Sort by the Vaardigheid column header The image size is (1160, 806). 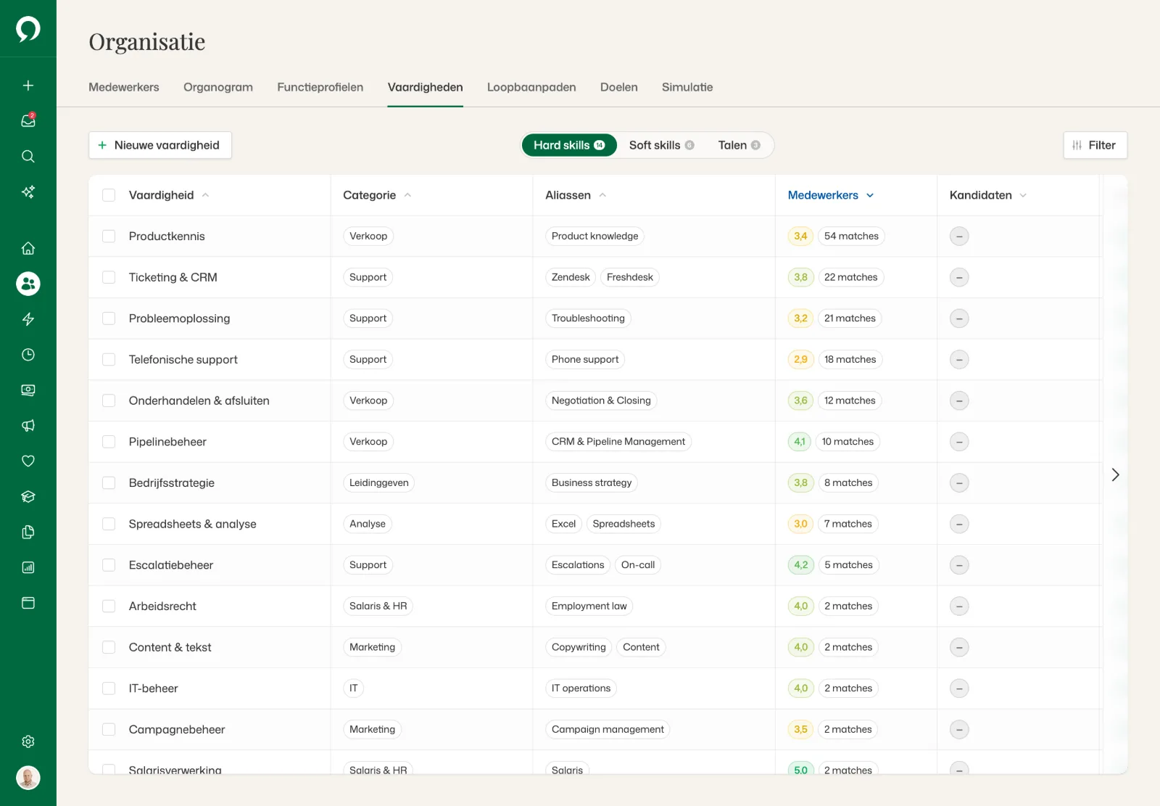click(169, 195)
